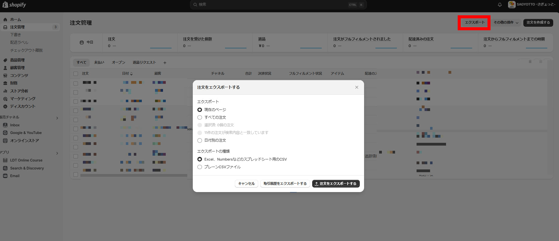Click the calendar icon beside 今日
This screenshot has height=241, width=559.
(x=82, y=43)
